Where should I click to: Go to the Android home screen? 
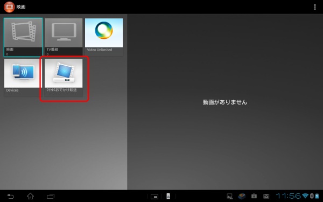click(31, 196)
